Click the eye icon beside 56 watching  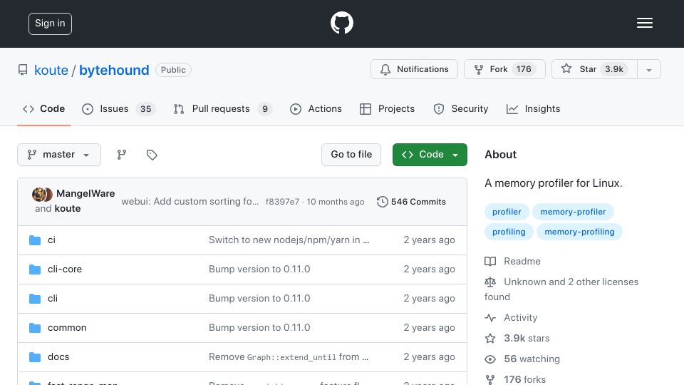click(490, 359)
